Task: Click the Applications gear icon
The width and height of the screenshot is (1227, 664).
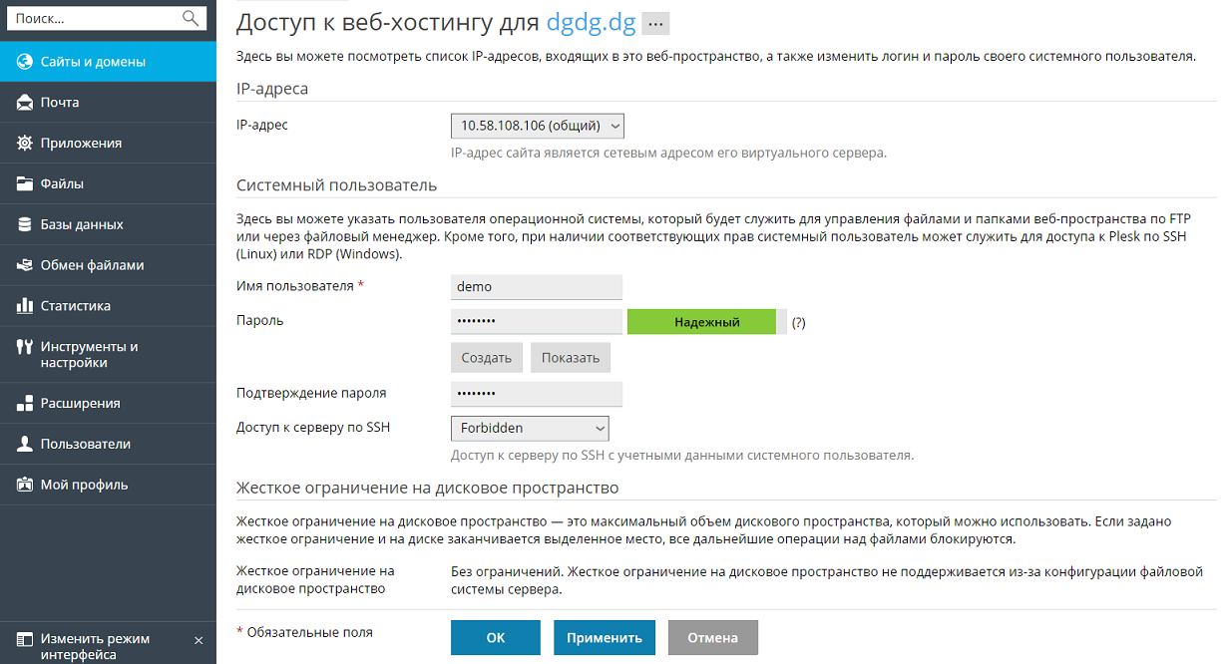Action: click(x=25, y=144)
